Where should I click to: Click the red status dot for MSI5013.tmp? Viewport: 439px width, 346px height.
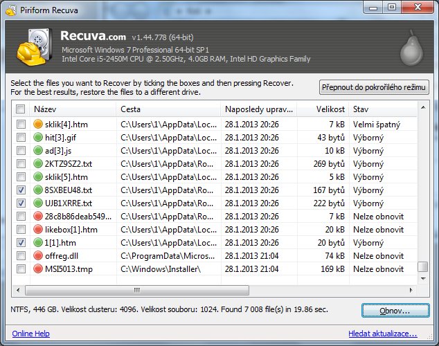tap(38, 268)
